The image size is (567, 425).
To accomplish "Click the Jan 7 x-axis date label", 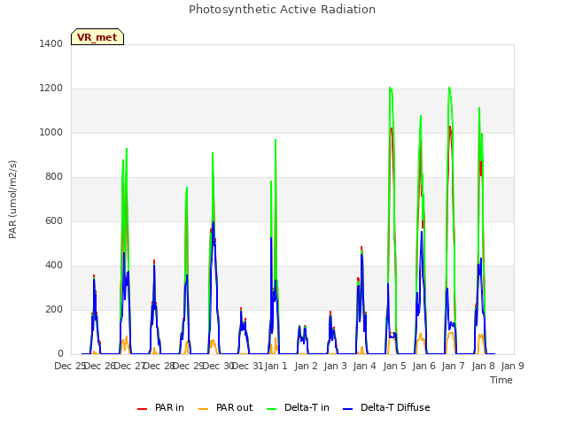I will 453,366.
